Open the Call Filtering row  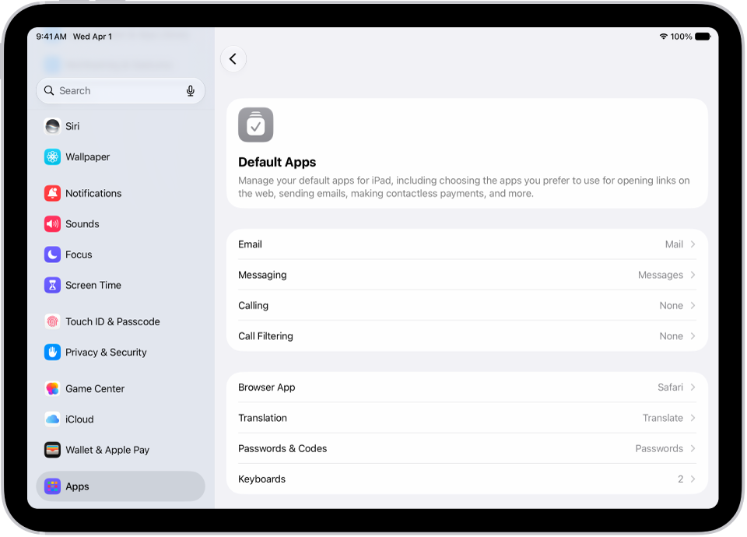click(x=467, y=336)
